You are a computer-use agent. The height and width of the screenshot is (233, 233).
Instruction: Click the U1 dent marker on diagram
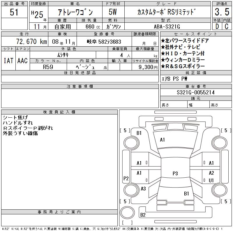(211, 180)
